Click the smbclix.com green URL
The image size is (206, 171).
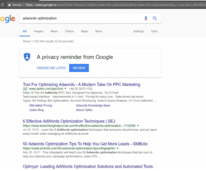click(69, 148)
